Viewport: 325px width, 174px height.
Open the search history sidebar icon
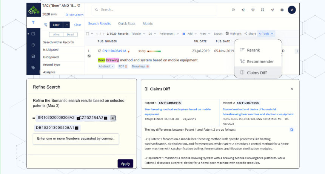(x=33, y=45)
